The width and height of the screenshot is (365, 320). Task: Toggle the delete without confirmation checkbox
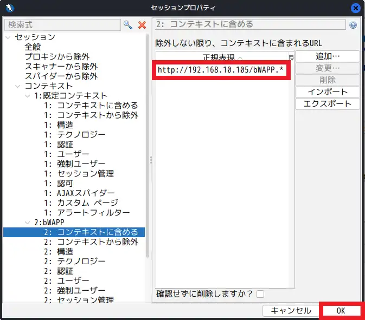click(260, 294)
